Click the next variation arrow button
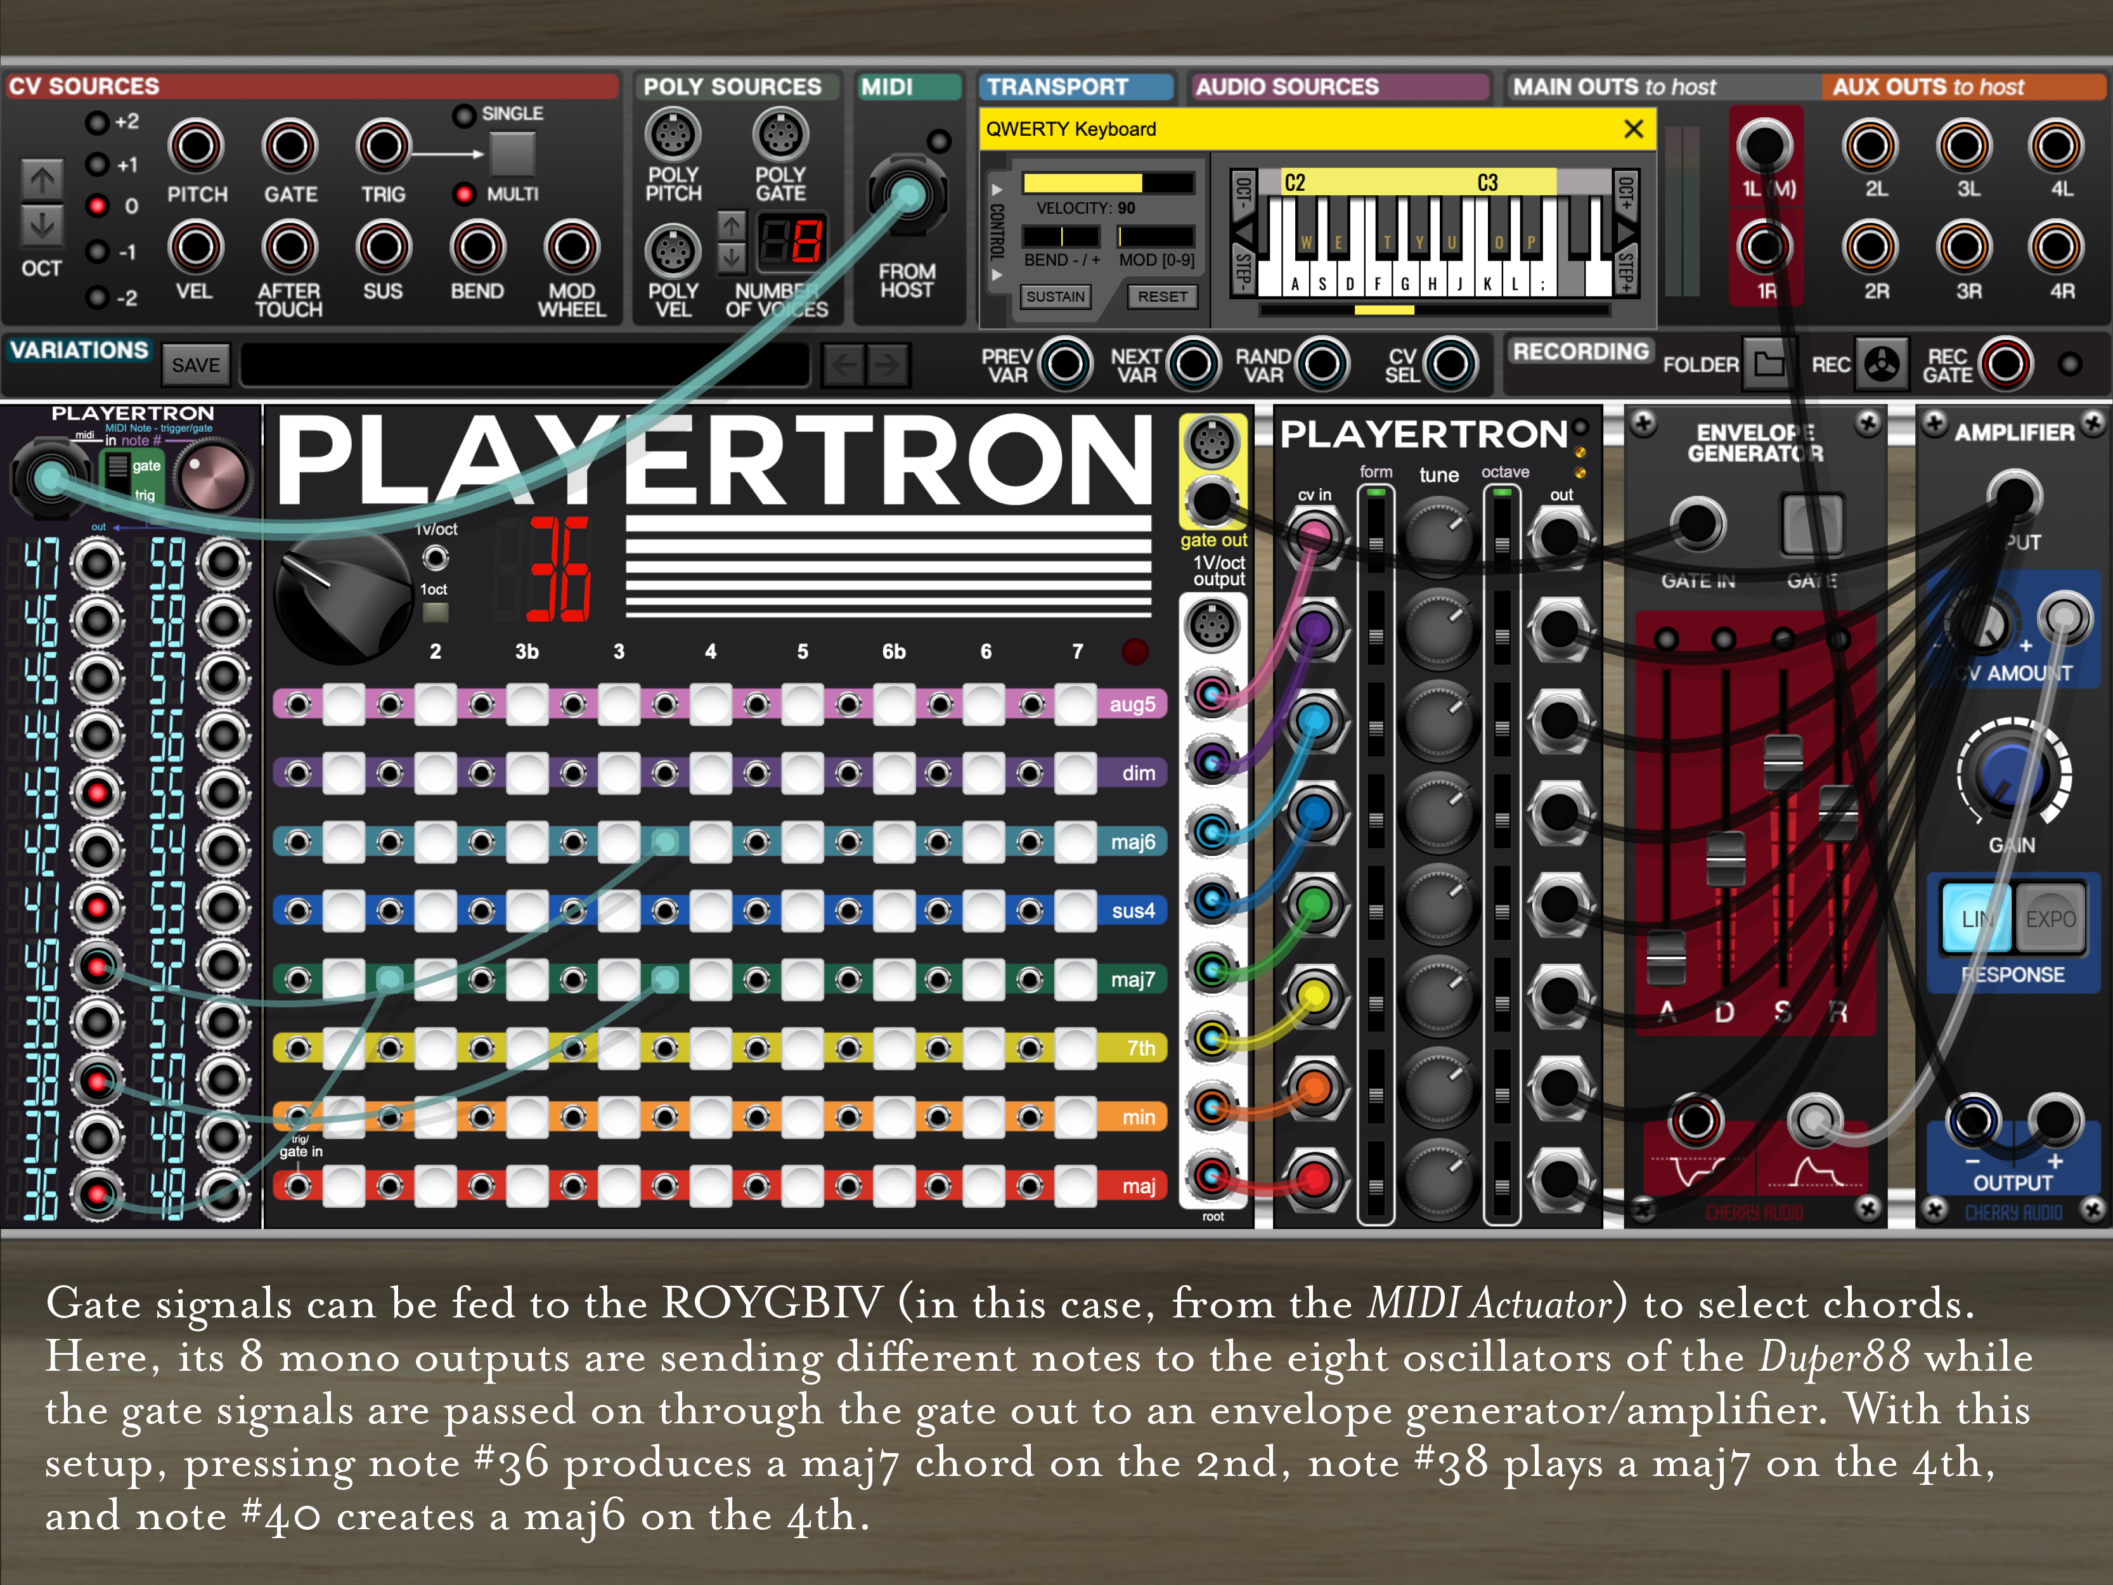Screen dimensions: 2113x1585 (888, 364)
